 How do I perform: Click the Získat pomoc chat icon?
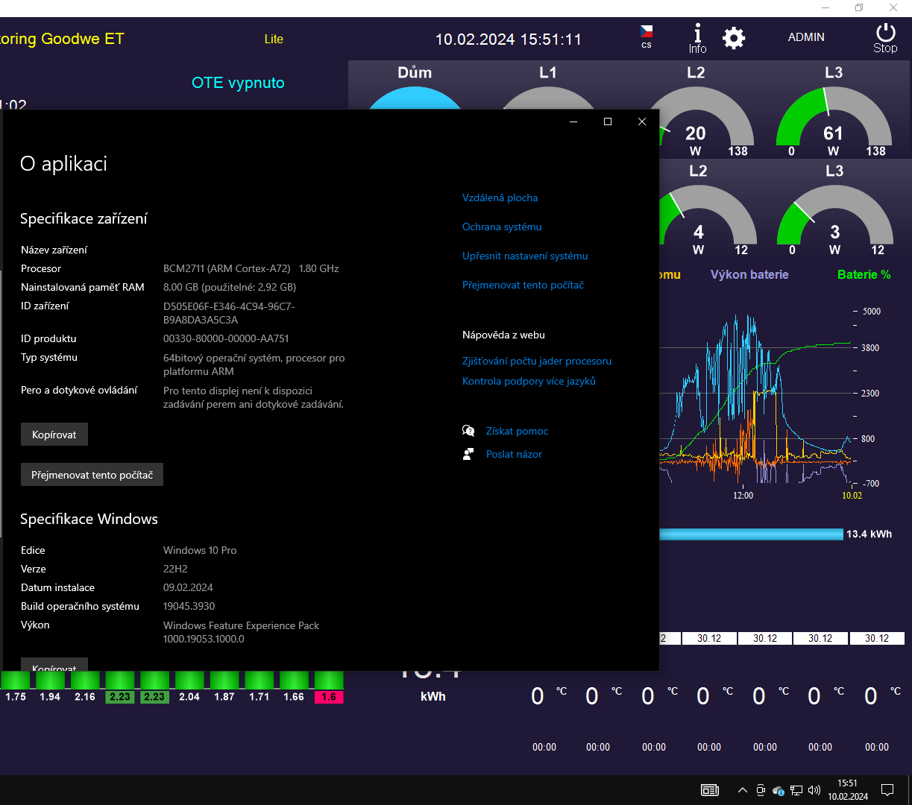pyautogui.click(x=468, y=431)
